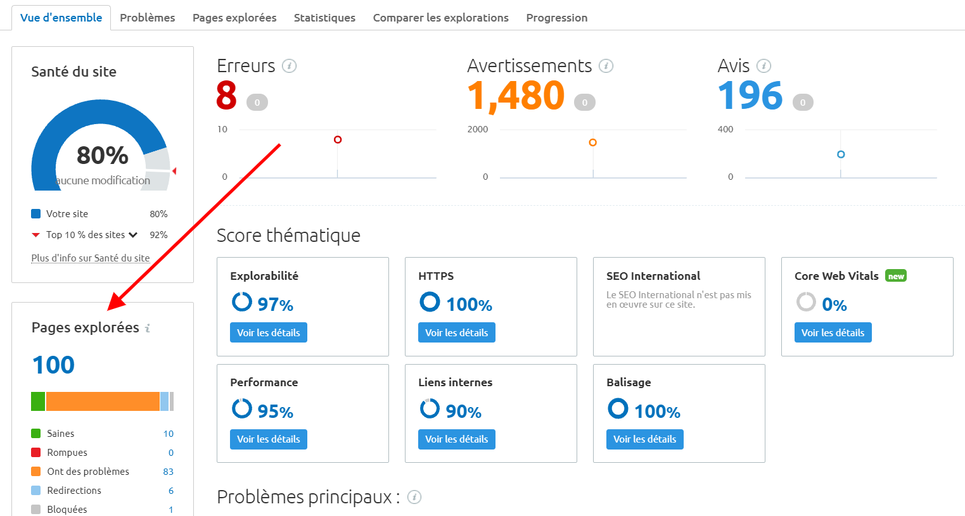The height and width of the screenshot is (516, 965).
Task: Open the Pages explorées tab
Action: coord(234,18)
